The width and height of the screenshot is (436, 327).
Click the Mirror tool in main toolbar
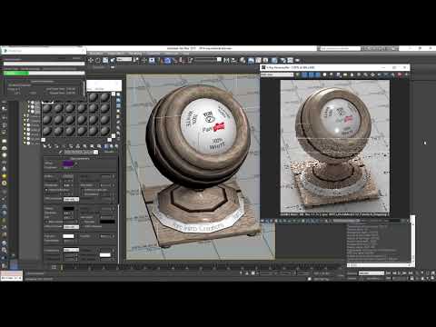227,60
